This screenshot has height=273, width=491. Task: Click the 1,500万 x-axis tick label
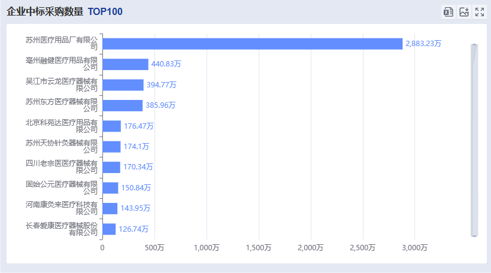click(258, 247)
